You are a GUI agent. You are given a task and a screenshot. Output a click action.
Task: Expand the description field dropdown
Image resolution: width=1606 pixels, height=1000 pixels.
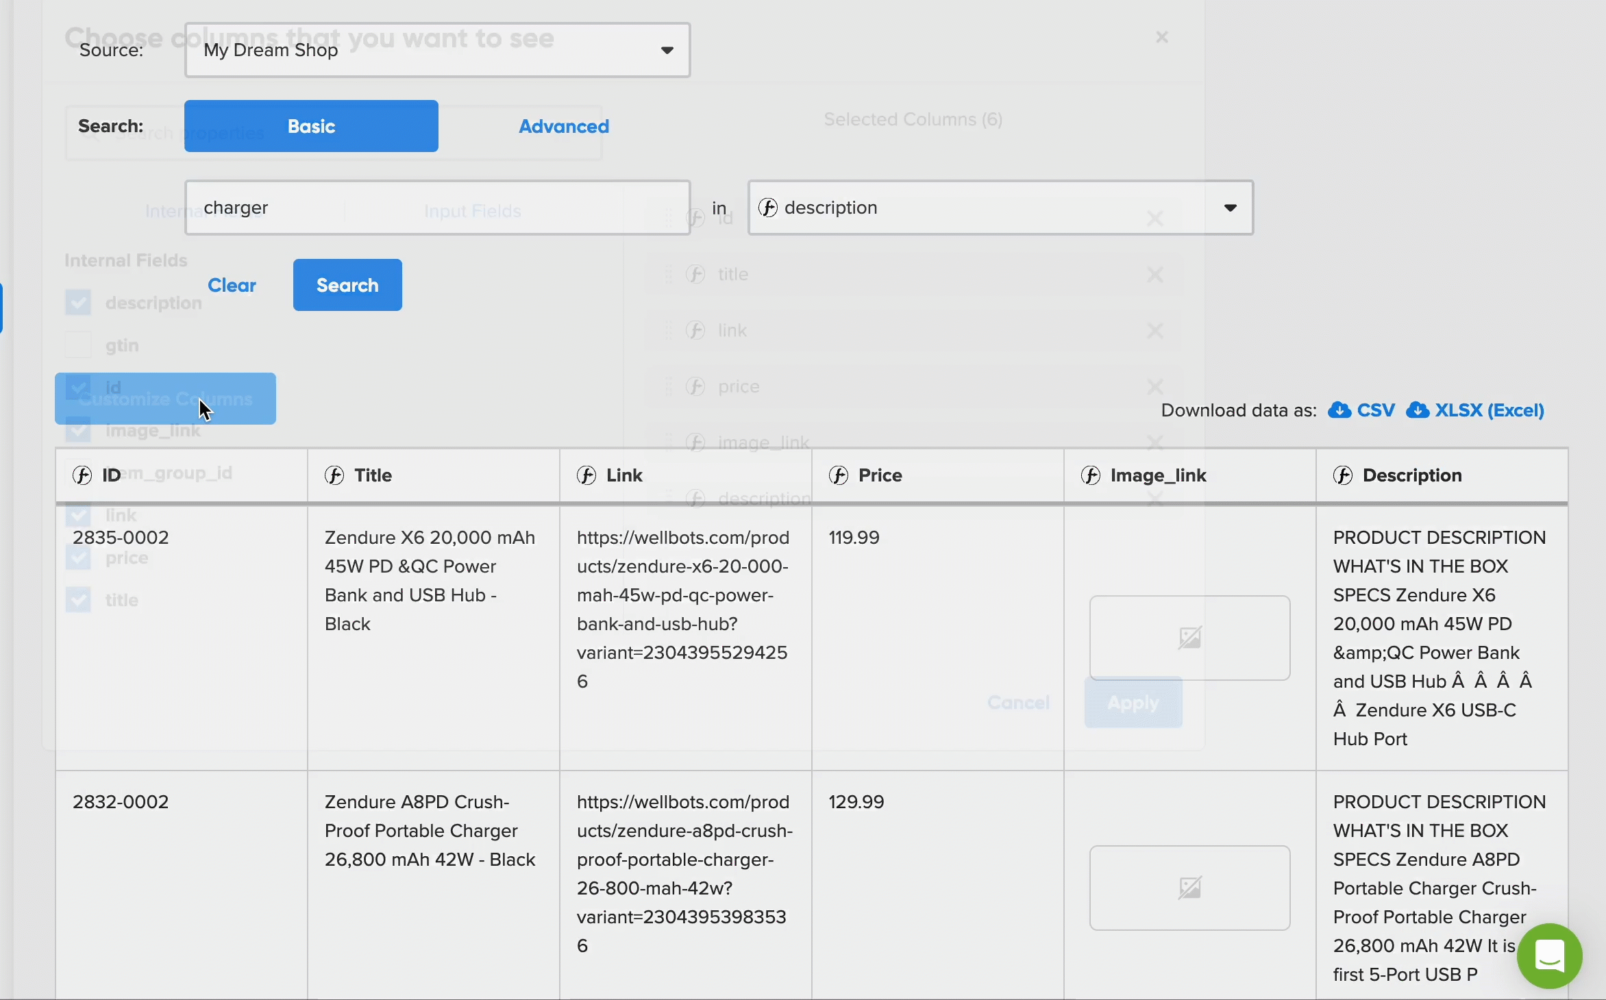point(1000,208)
